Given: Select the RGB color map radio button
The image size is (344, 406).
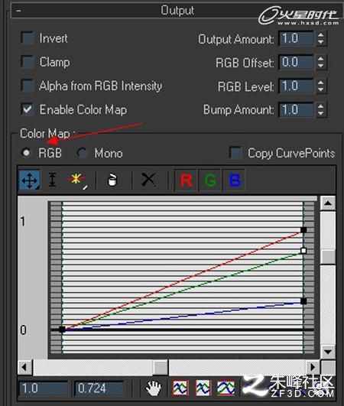Looking at the screenshot, I should [x=26, y=153].
